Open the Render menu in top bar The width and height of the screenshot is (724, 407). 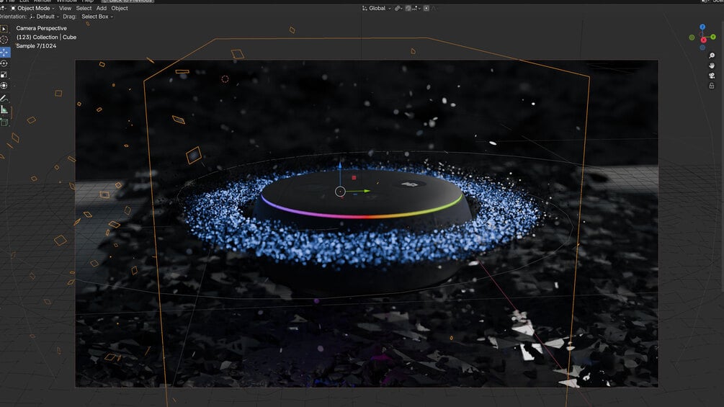point(43,1)
